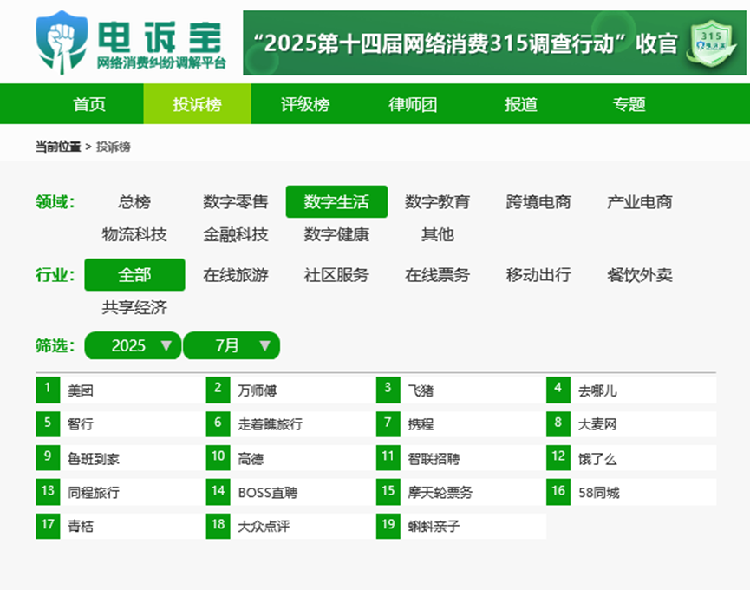
Task: Open rank 17 entry 青桔
Action: click(x=121, y=526)
